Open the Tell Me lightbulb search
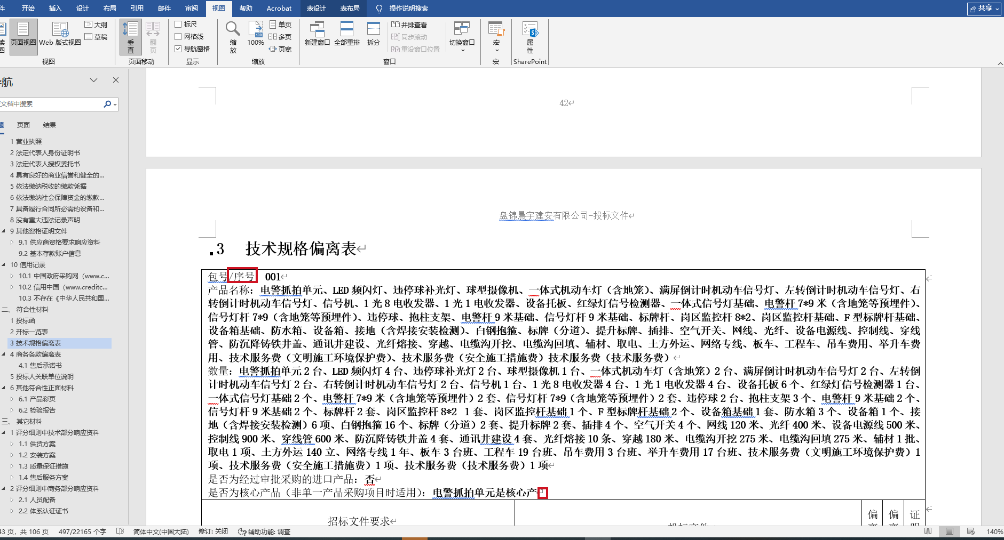This screenshot has width=1004, height=540. click(380, 9)
